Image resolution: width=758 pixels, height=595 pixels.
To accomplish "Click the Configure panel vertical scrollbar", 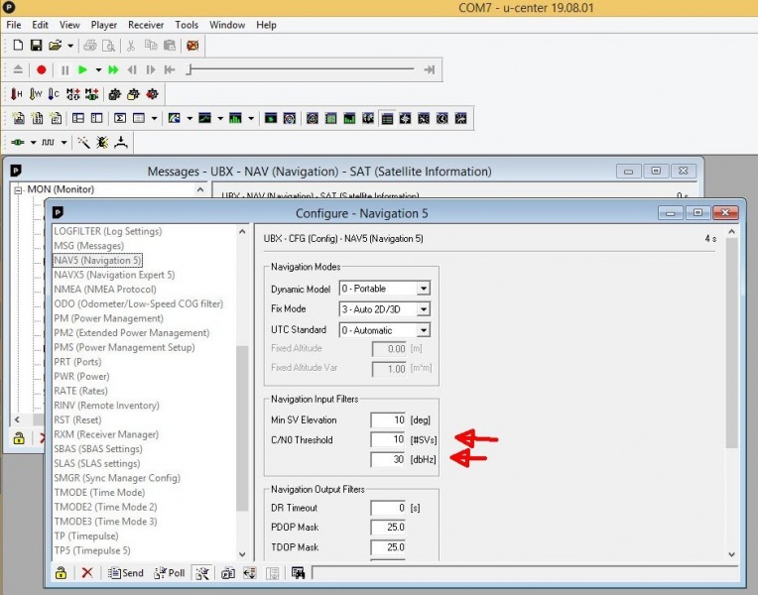I will click(731, 343).
